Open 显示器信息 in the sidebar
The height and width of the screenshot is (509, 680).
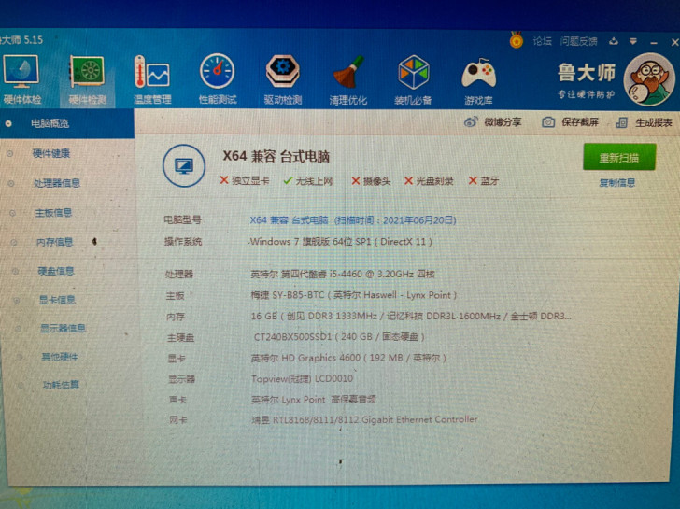pyautogui.click(x=63, y=328)
